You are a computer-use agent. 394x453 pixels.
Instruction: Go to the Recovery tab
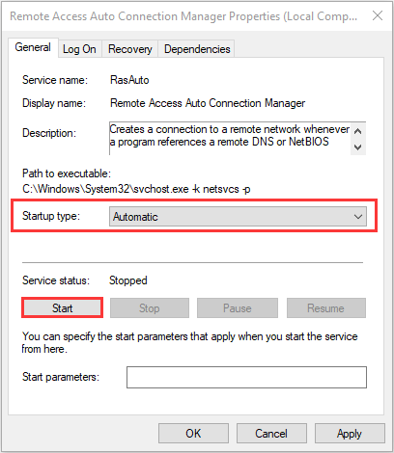coord(129,49)
